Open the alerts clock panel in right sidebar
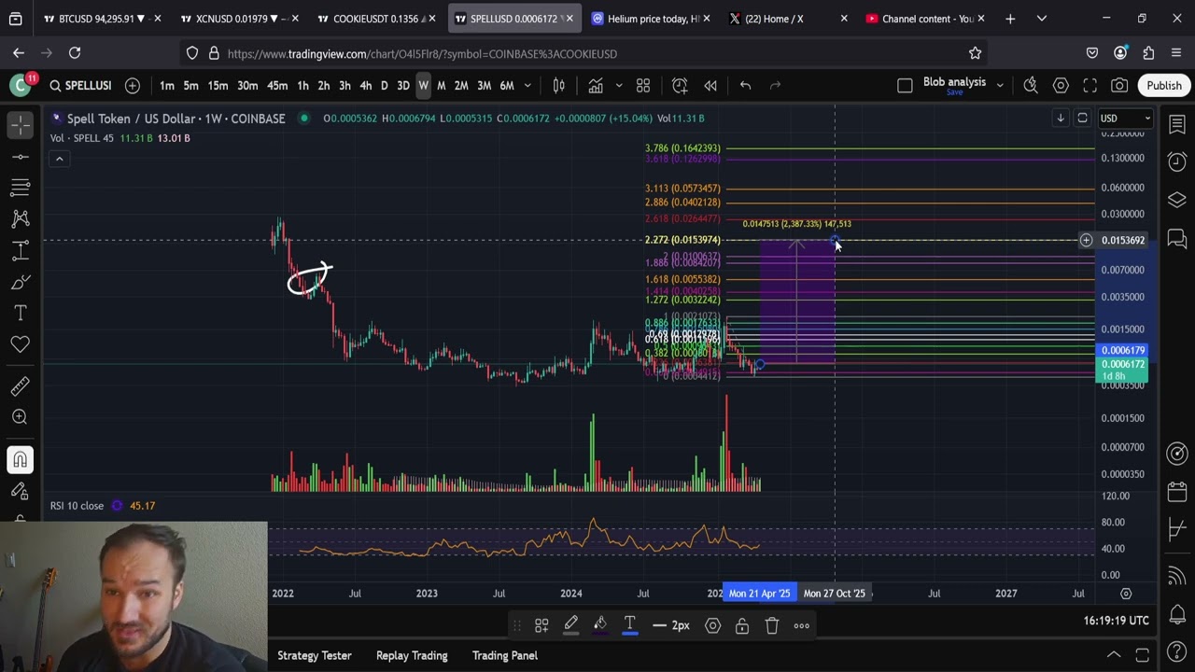The height and width of the screenshot is (672, 1195). pos(1176,162)
